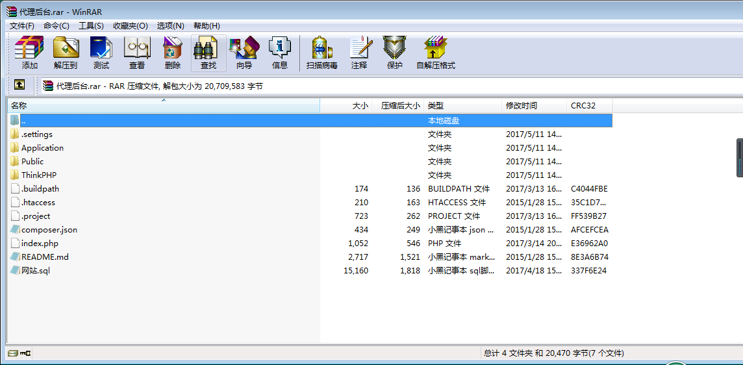Click status bar total '20,470 字节' text
The width and height of the screenshot is (743, 365).
click(567, 353)
